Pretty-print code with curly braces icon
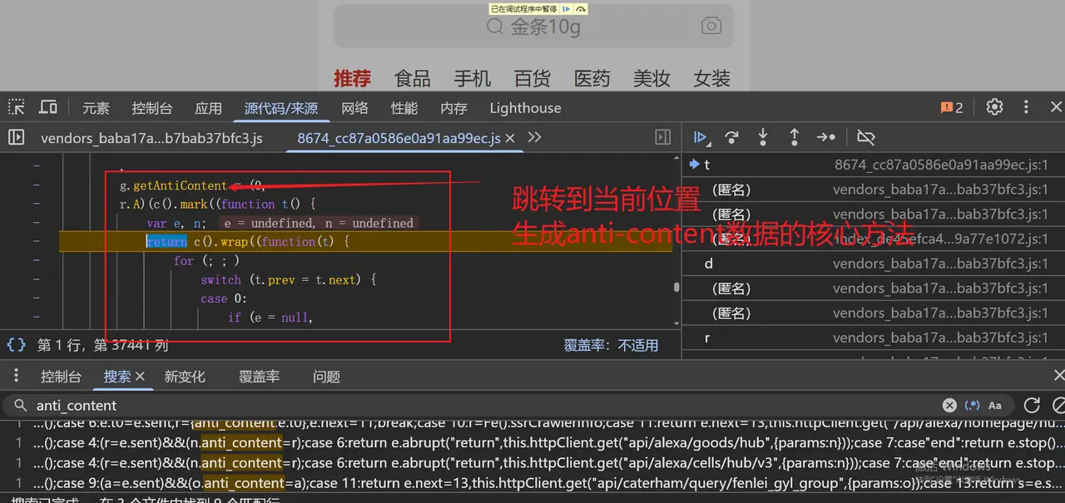 pyautogui.click(x=16, y=345)
